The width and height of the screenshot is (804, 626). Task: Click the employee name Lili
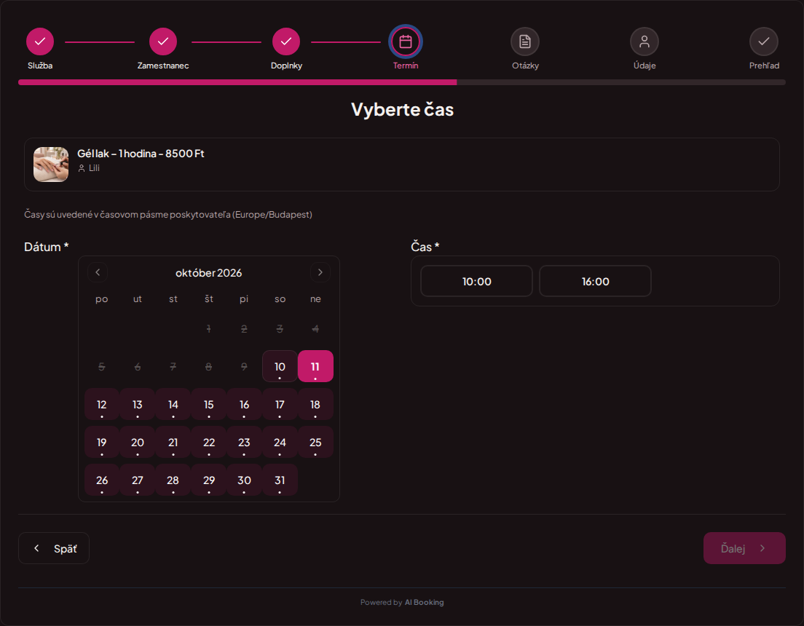coord(94,167)
